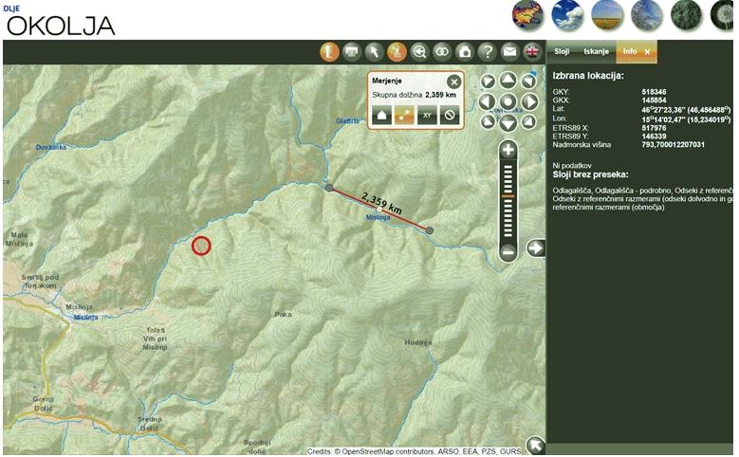Collapse side panel with right arrow button
This screenshot has width=739, height=457.
tap(535, 248)
